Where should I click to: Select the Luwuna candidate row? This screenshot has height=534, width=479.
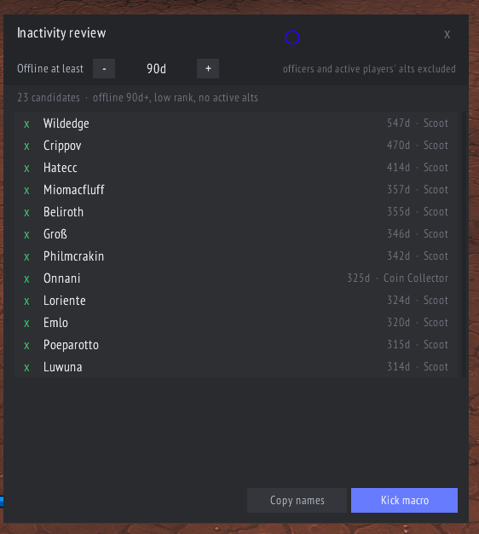(236, 367)
